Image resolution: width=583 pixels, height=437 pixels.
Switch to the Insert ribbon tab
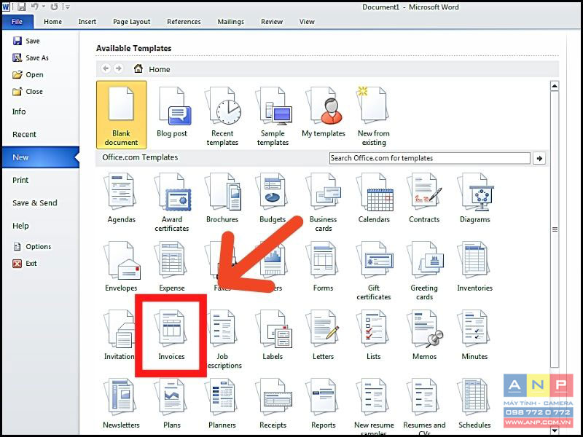click(x=87, y=22)
